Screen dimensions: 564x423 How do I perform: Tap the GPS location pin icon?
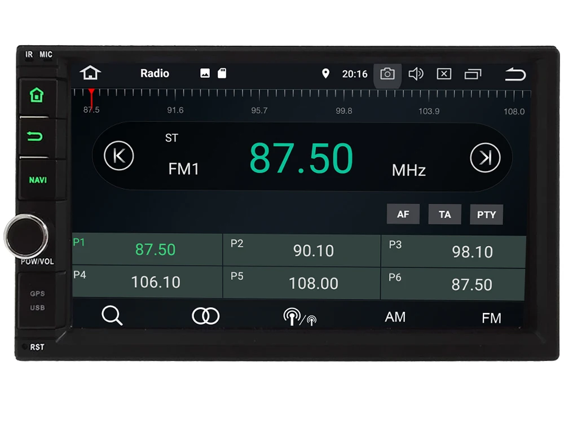coord(325,74)
